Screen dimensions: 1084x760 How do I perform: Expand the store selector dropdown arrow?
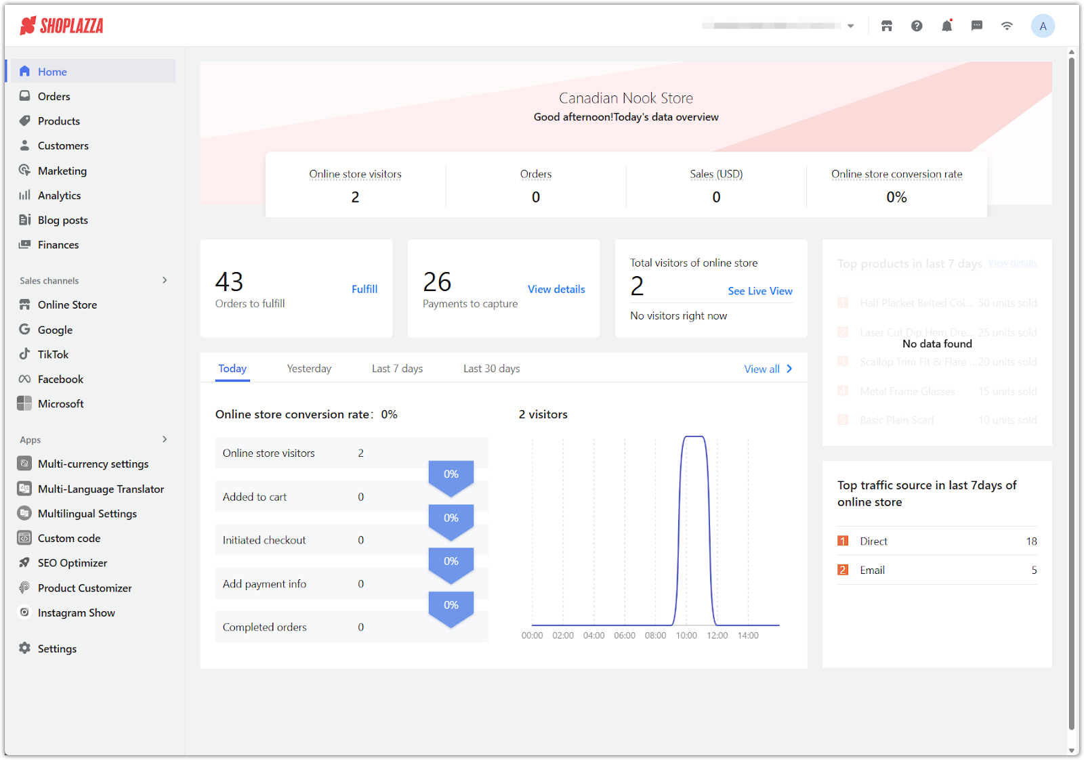[x=851, y=26]
